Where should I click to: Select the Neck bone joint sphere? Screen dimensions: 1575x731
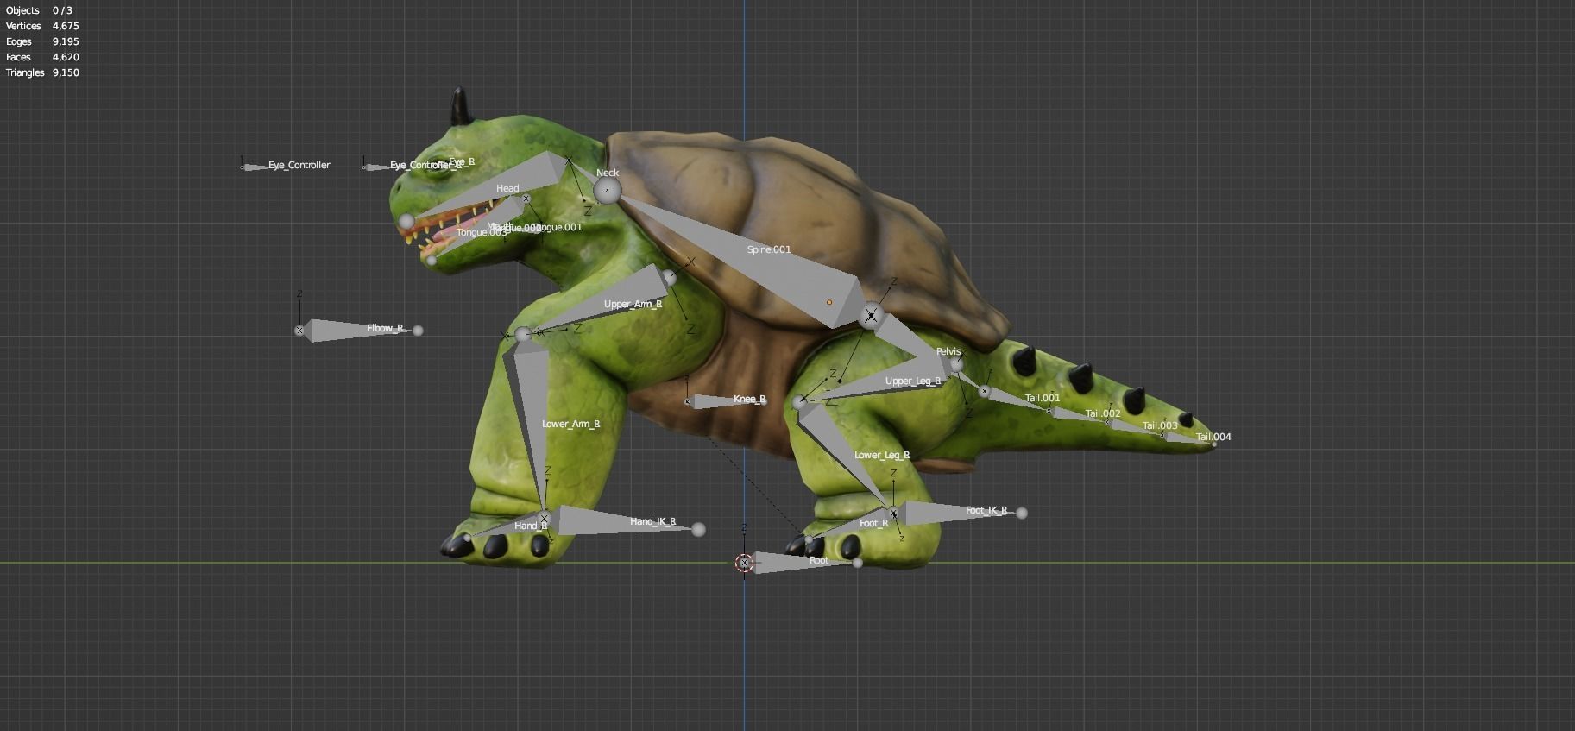(x=608, y=191)
